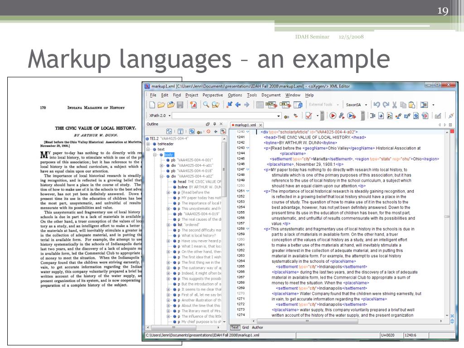The width and height of the screenshot is (464, 348).
Task: Create a new document with New icon
Action: tap(152, 105)
